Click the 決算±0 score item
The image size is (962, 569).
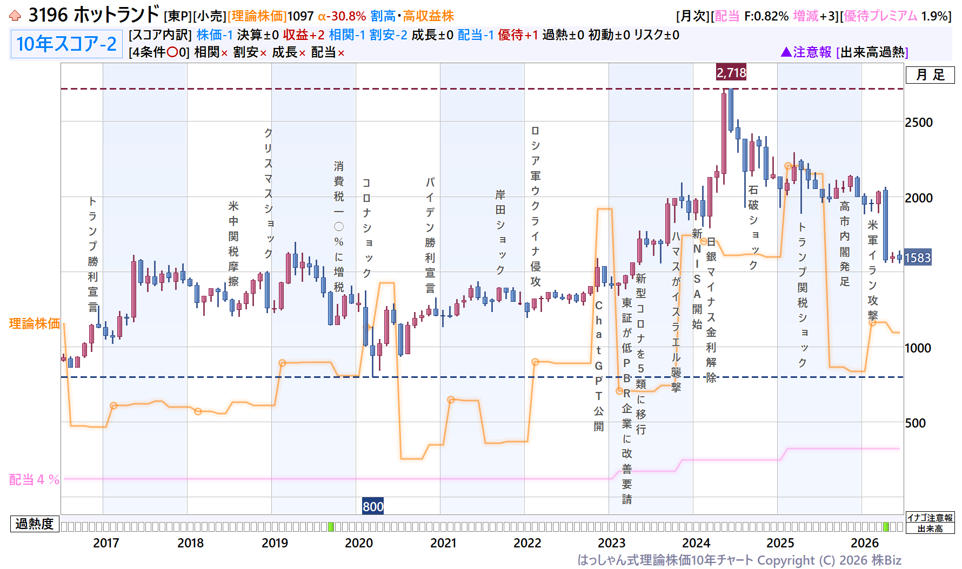(x=258, y=35)
